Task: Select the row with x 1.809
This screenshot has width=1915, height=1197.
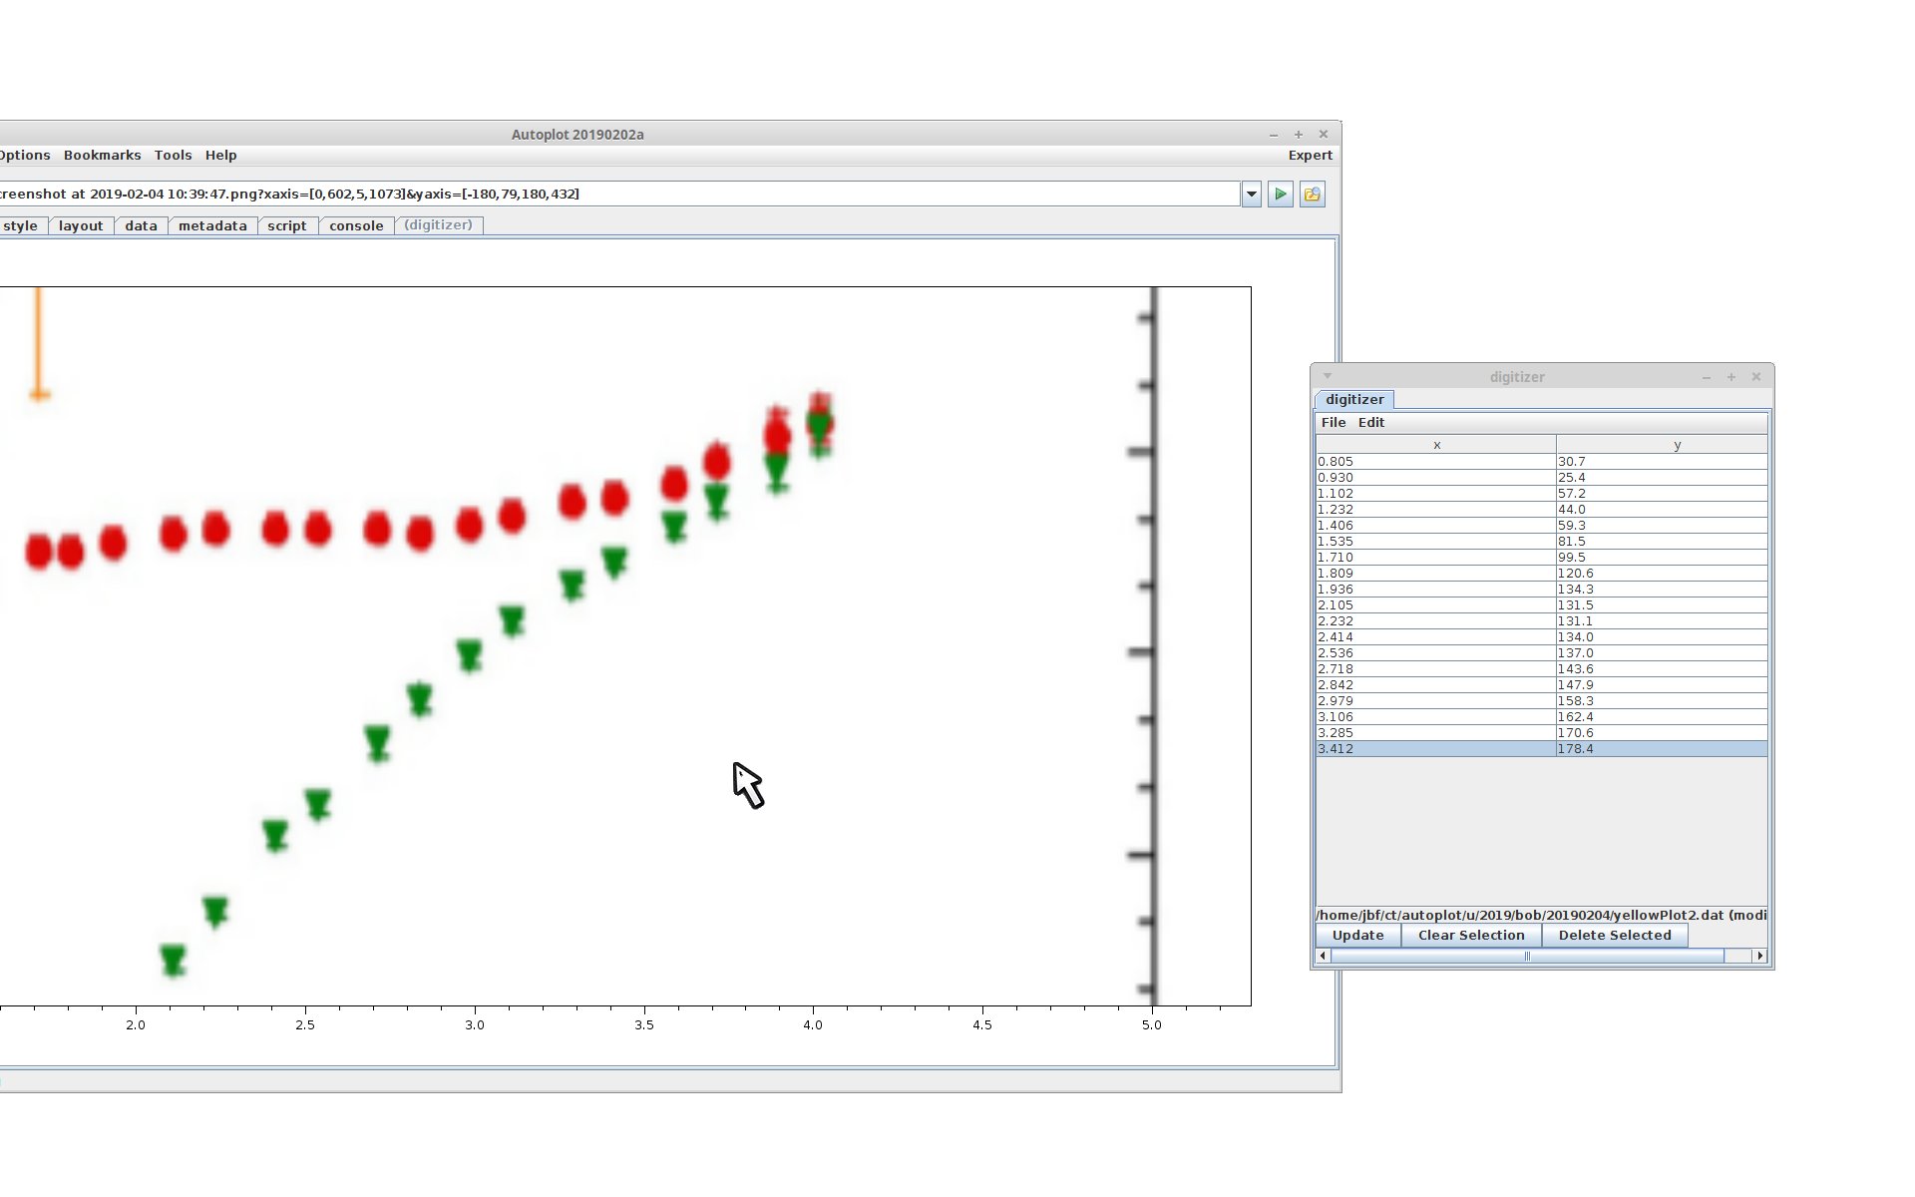Action: (1542, 574)
